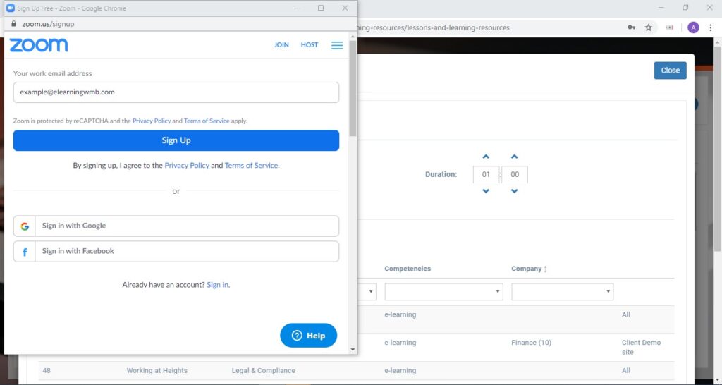Increase the duration hours with the up arrow
Screen dimensions: 722x385
[x=486, y=157]
